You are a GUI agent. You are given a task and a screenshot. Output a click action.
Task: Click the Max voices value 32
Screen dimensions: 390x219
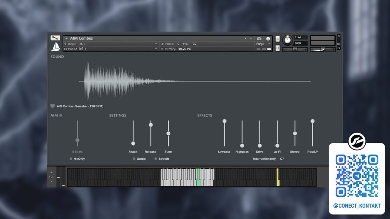pyautogui.click(x=194, y=44)
